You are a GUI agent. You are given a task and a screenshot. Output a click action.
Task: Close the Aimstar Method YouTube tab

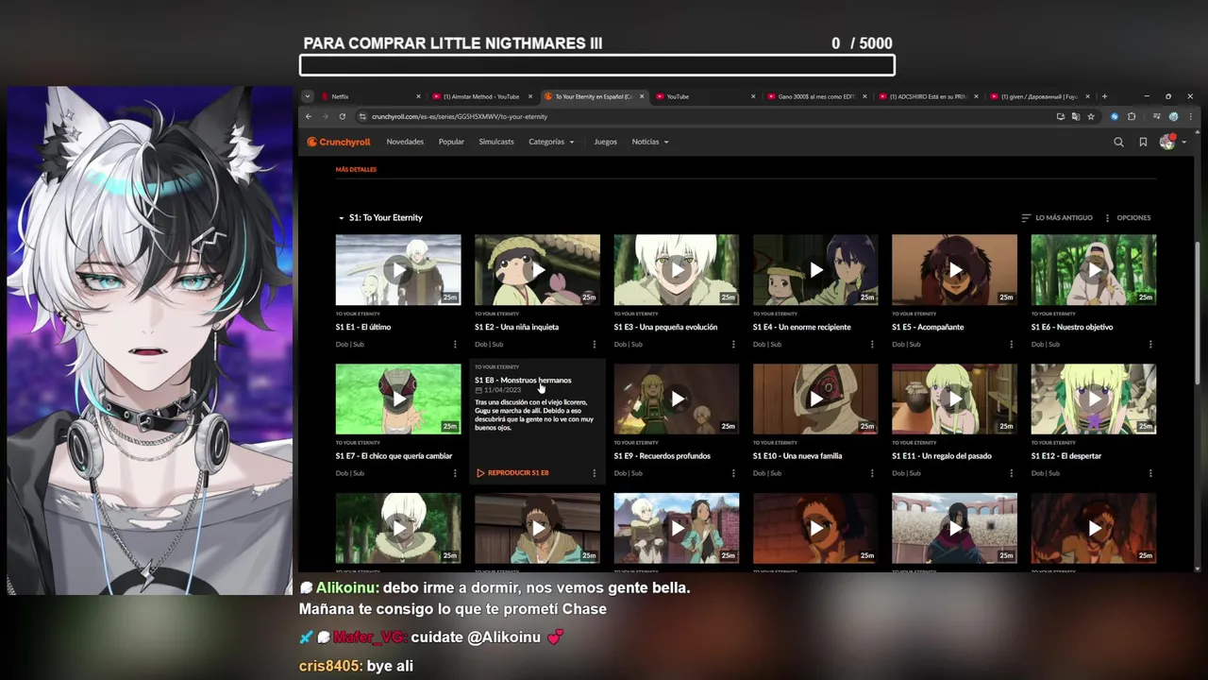tap(530, 96)
